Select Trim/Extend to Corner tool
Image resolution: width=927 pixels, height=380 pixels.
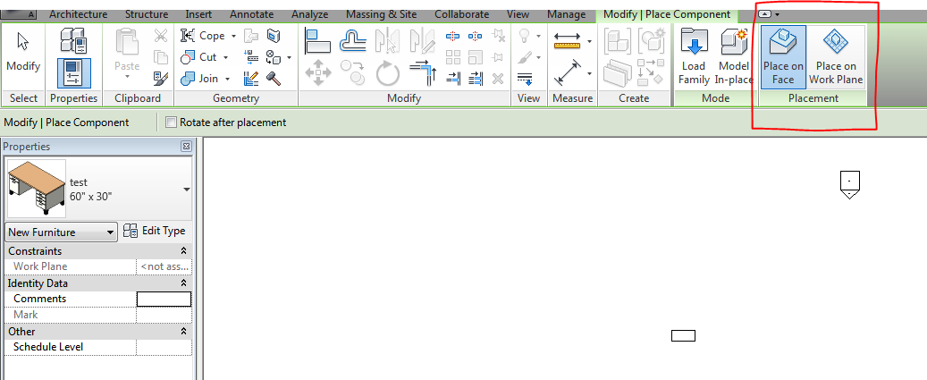[x=422, y=74]
